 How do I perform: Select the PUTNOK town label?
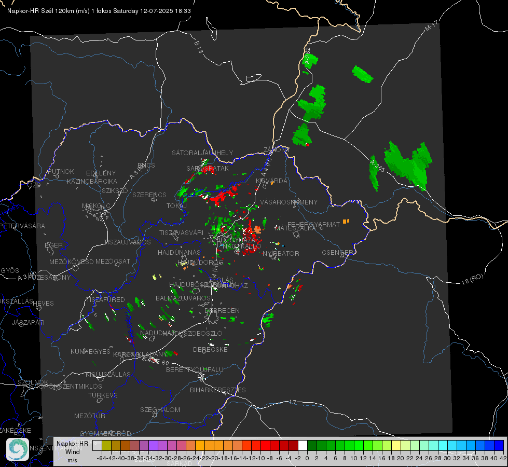click(x=61, y=171)
